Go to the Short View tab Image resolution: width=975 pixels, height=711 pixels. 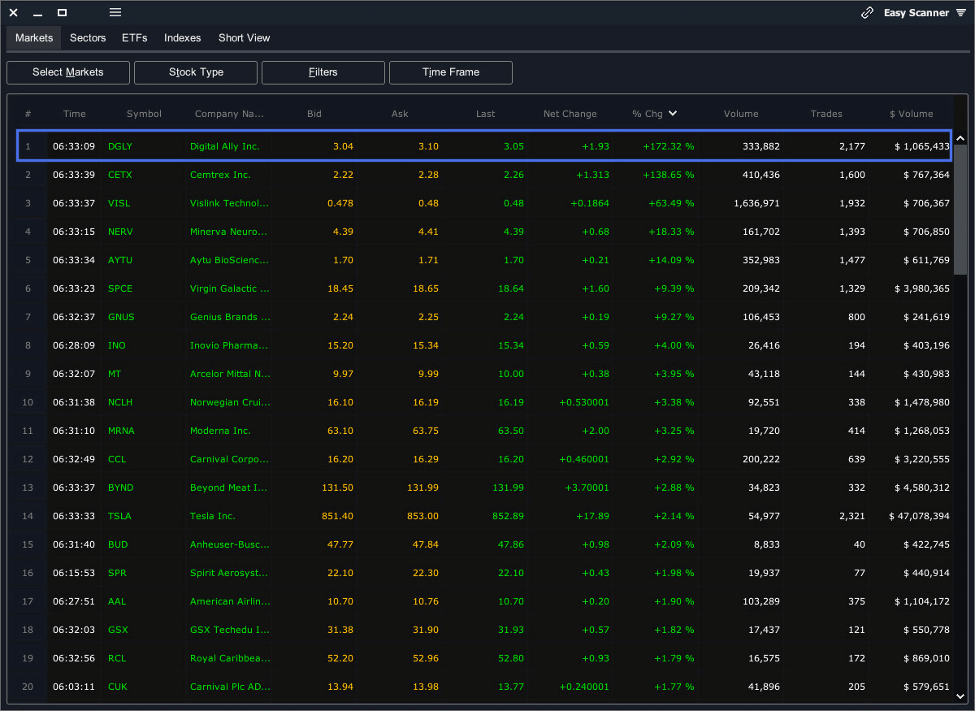pyautogui.click(x=245, y=38)
